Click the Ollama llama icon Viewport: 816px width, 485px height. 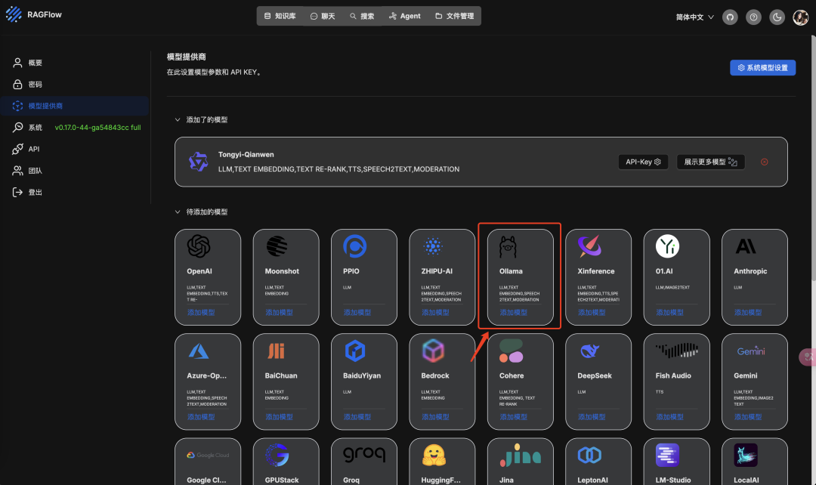point(508,247)
